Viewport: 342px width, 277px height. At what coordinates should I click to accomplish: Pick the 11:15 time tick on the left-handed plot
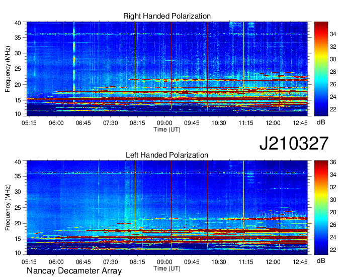246,262
